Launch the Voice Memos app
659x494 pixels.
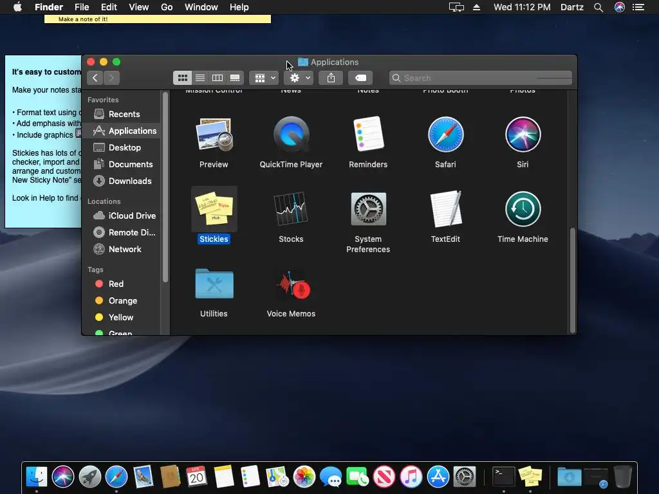coord(292,285)
